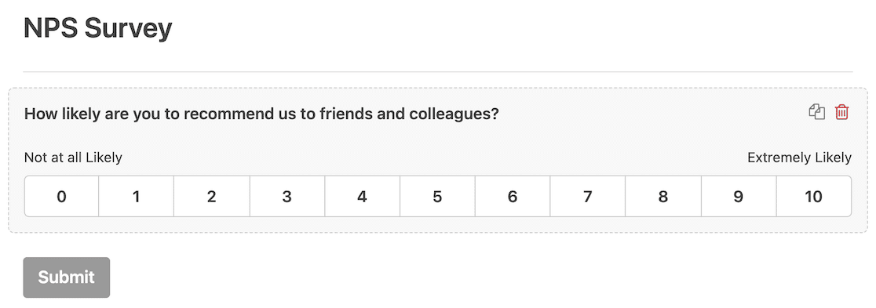The height and width of the screenshot is (308, 876).
Task: Pick rating 2 on the scale
Action: [212, 197]
